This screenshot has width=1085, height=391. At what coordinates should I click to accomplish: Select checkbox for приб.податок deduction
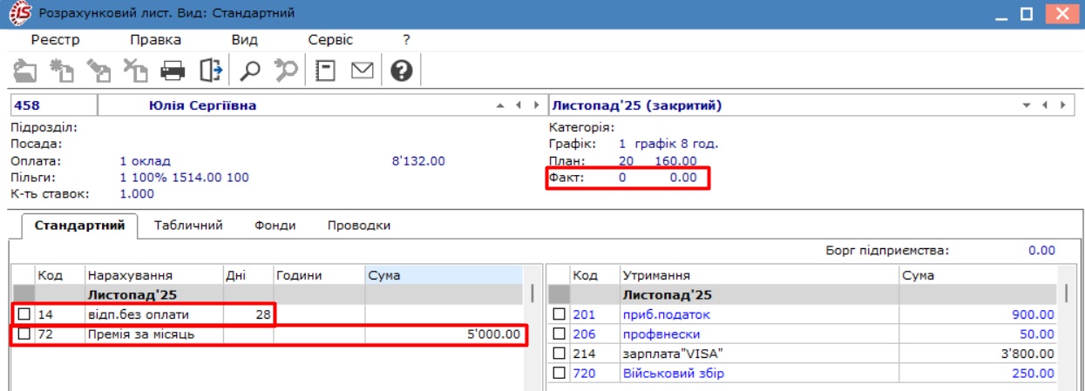(x=559, y=314)
